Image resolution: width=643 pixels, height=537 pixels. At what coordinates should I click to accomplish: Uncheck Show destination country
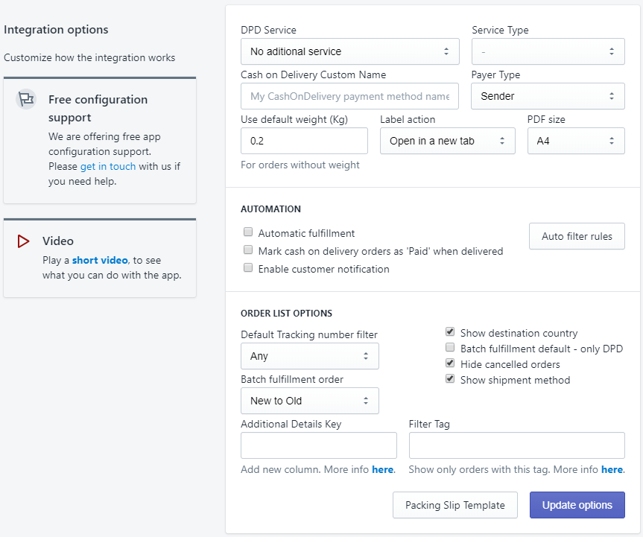(450, 331)
